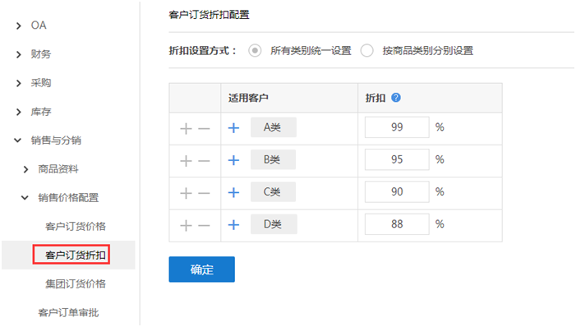Remove the B类 row with gray minus

(204, 161)
